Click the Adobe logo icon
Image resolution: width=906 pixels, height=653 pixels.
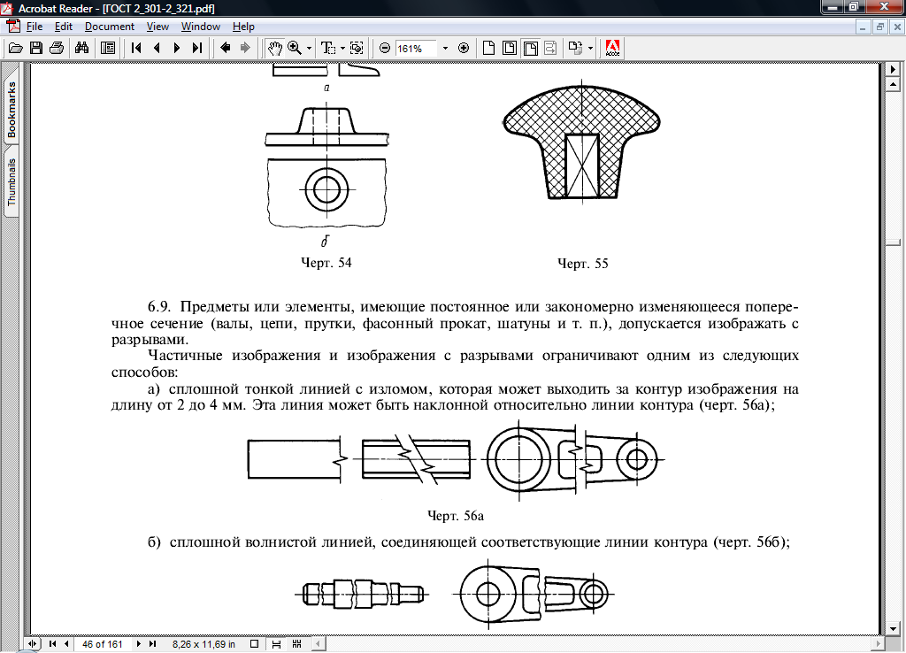coord(612,48)
